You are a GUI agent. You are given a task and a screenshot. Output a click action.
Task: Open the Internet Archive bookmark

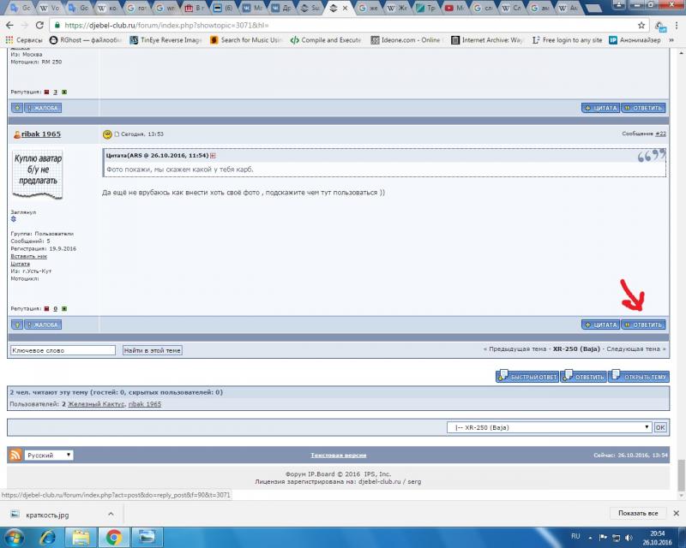487,40
